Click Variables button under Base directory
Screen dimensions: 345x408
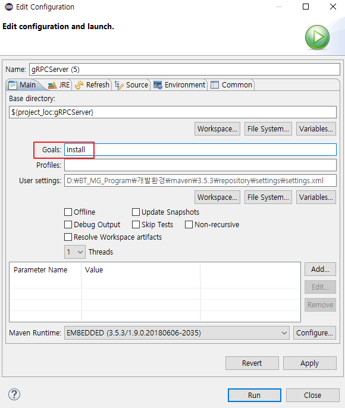tap(316, 129)
